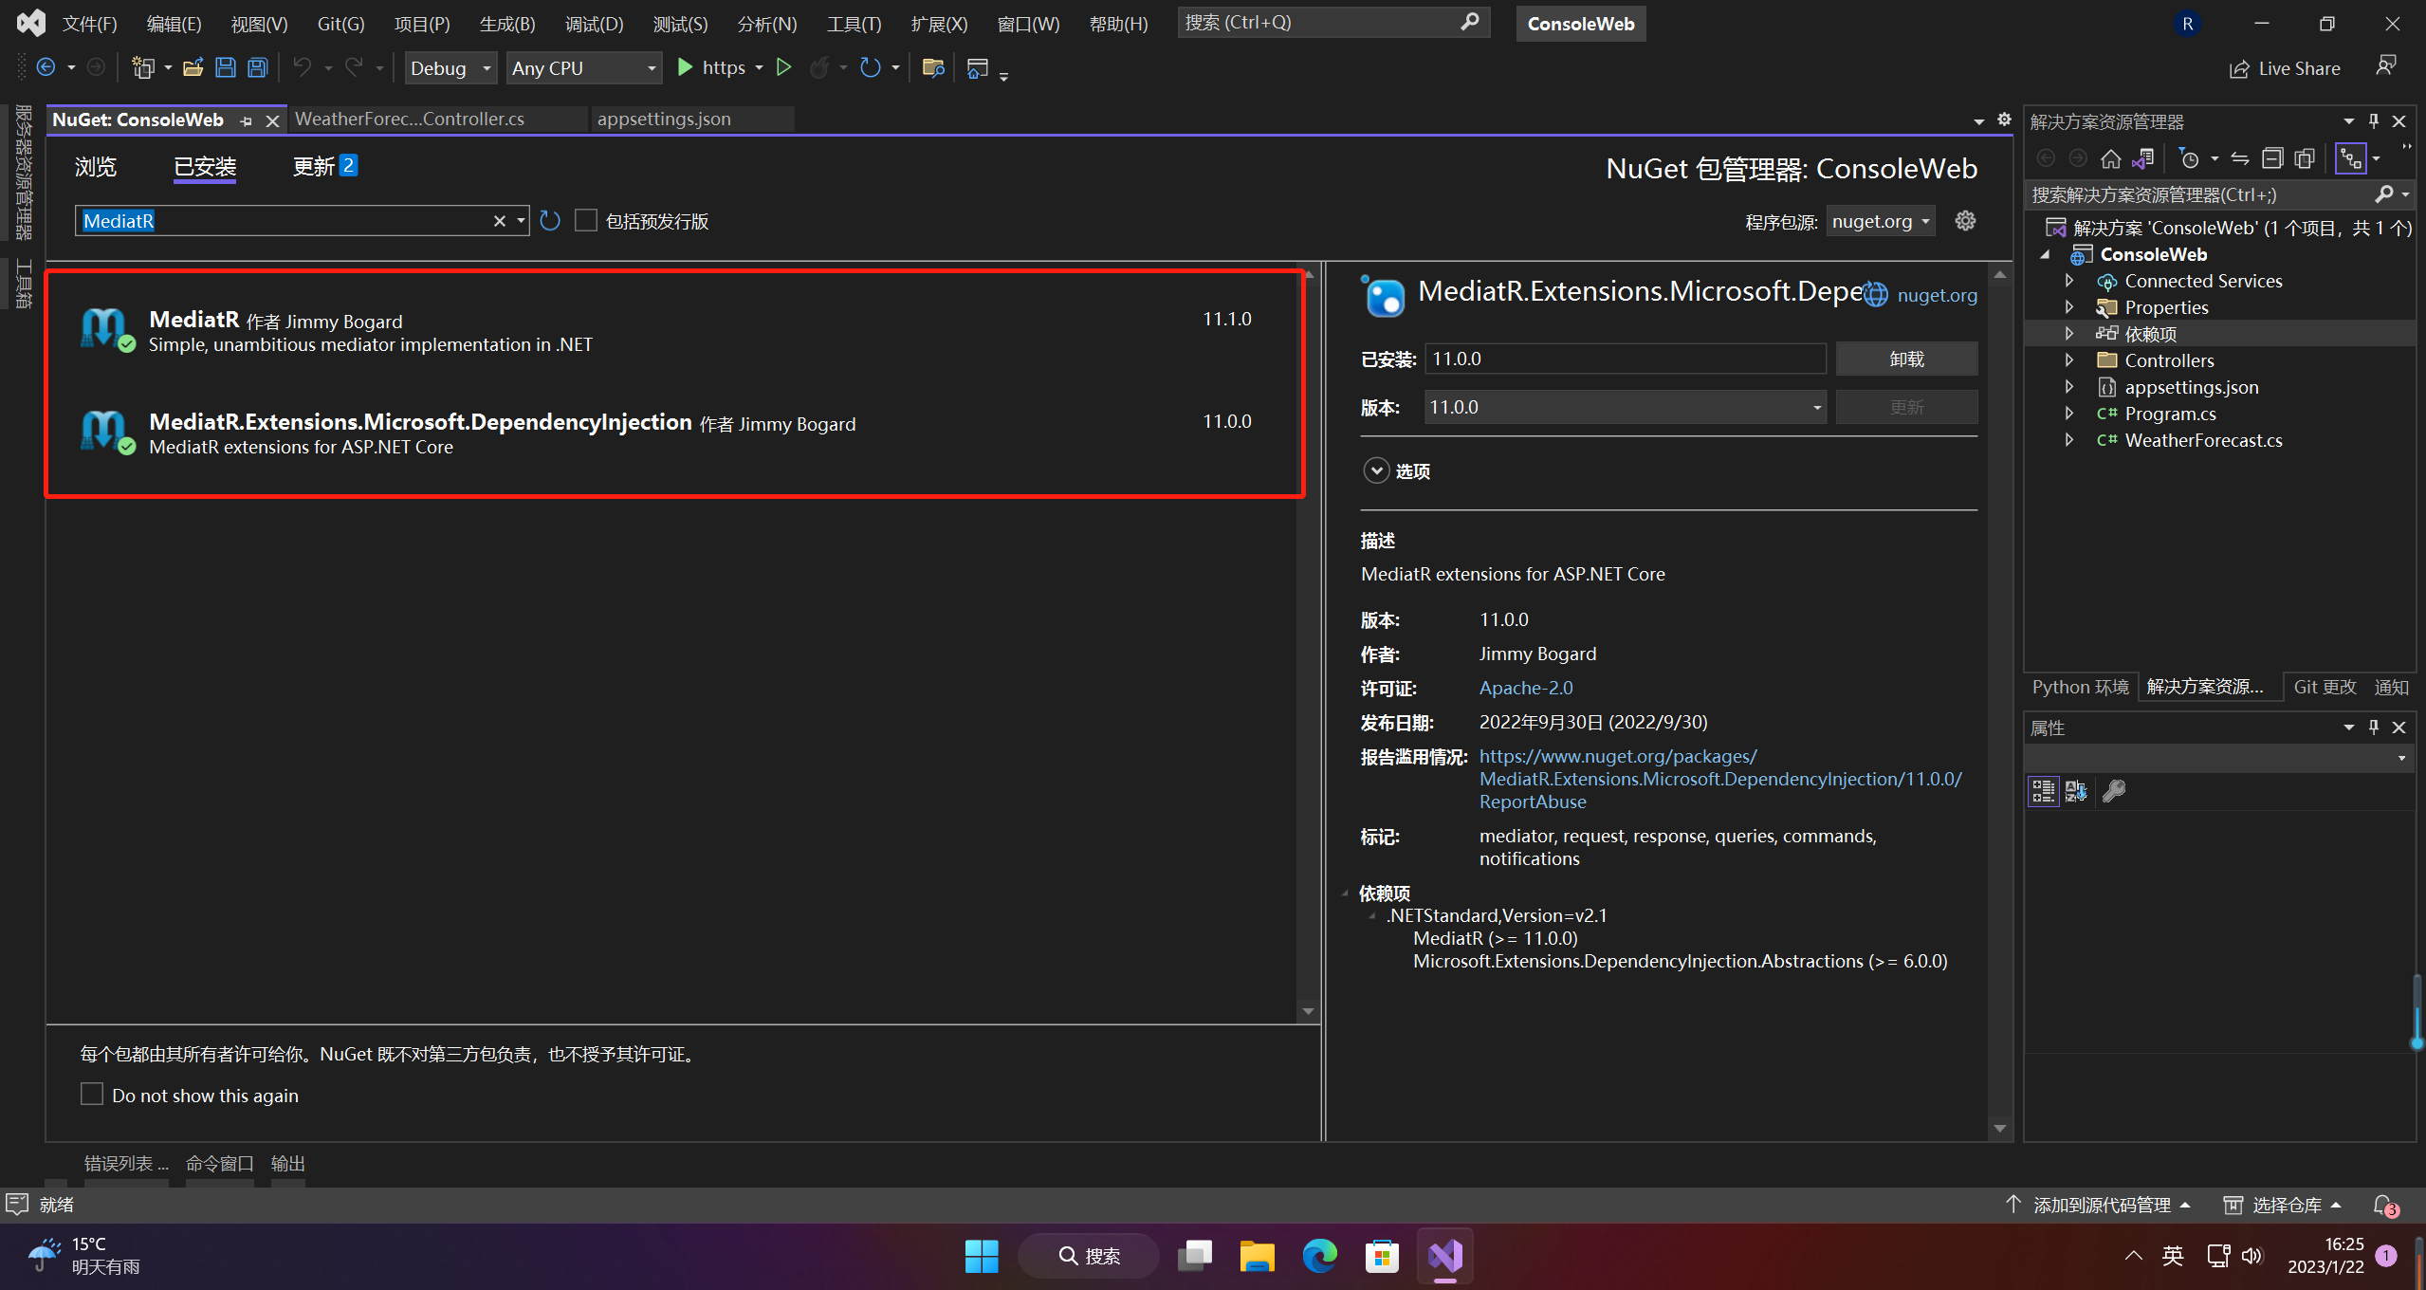Open the 版本 version dropdown

tap(1814, 406)
